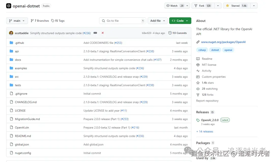Click the Go to file search field

click(x=122, y=21)
